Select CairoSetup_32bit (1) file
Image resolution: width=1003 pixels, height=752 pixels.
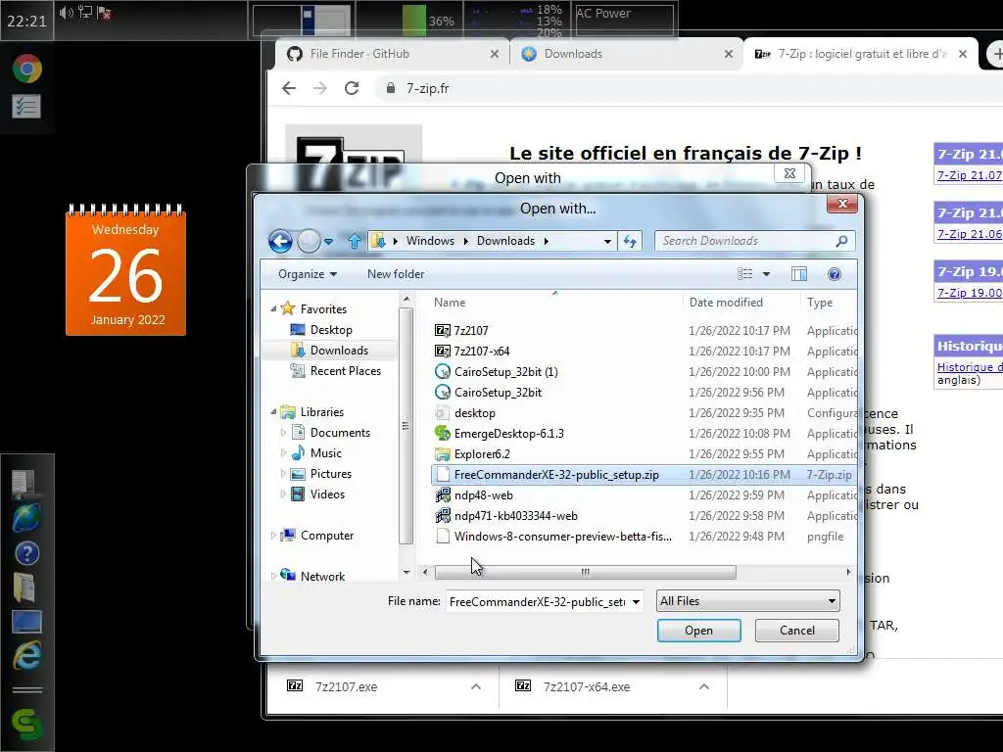(x=506, y=371)
